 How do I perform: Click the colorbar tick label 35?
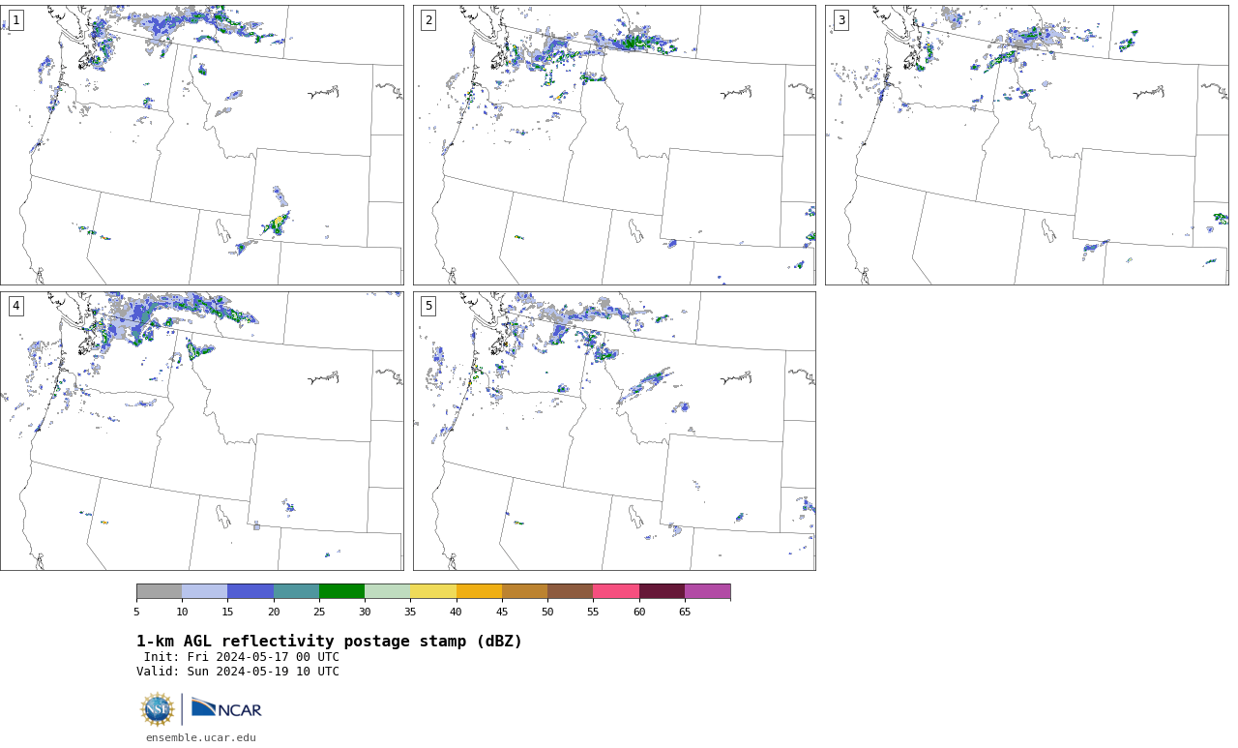[410, 612]
